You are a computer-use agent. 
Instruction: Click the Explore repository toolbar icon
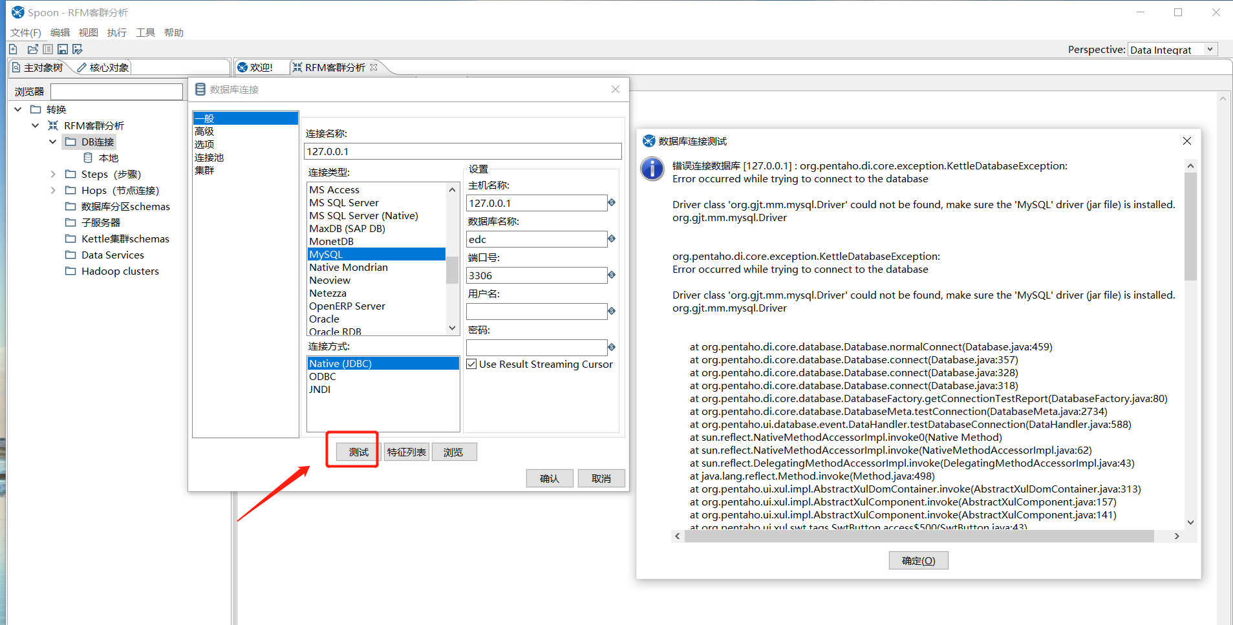point(48,49)
